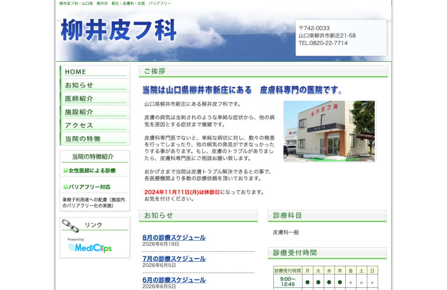447x290 pixels.
Task: Click the ご挨拶 section header
Action: (x=263, y=71)
